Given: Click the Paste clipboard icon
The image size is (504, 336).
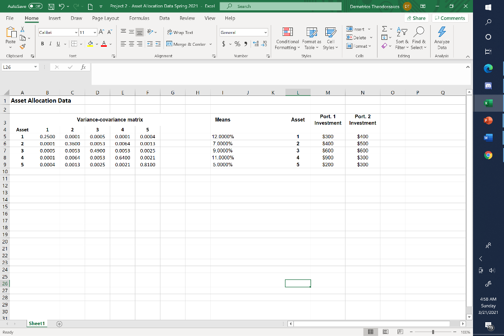Looking at the screenshot, I should pos(11,33).
